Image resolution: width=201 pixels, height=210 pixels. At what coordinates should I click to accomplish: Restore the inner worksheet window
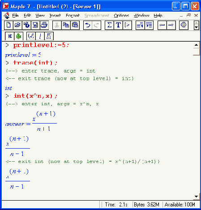189,16
